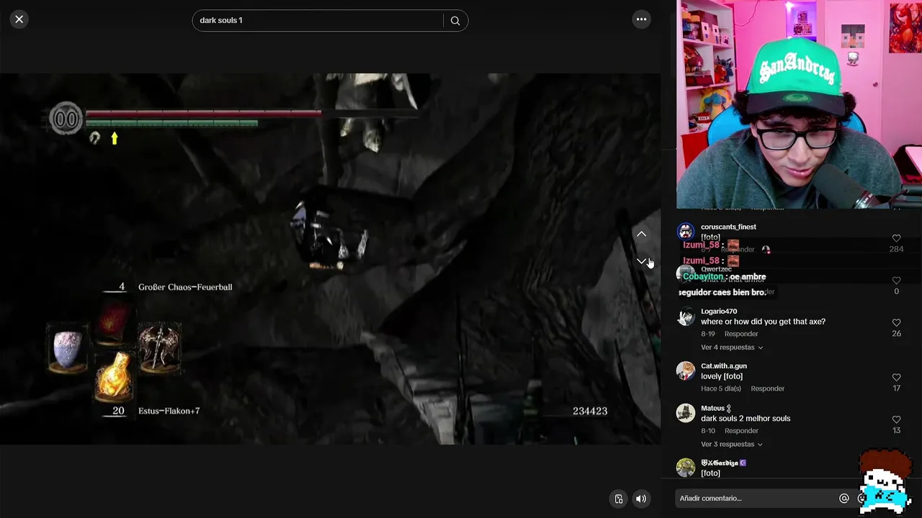Screen dimensions: 922x518
Task: Click the username 'Cat.with.a.gun'
Action: [724, 366]
